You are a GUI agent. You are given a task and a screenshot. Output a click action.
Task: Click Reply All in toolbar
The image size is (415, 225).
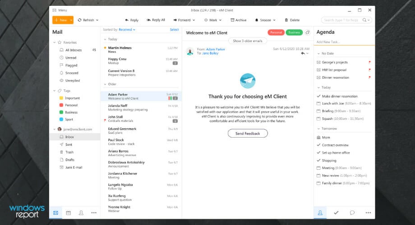coord(156,20)
